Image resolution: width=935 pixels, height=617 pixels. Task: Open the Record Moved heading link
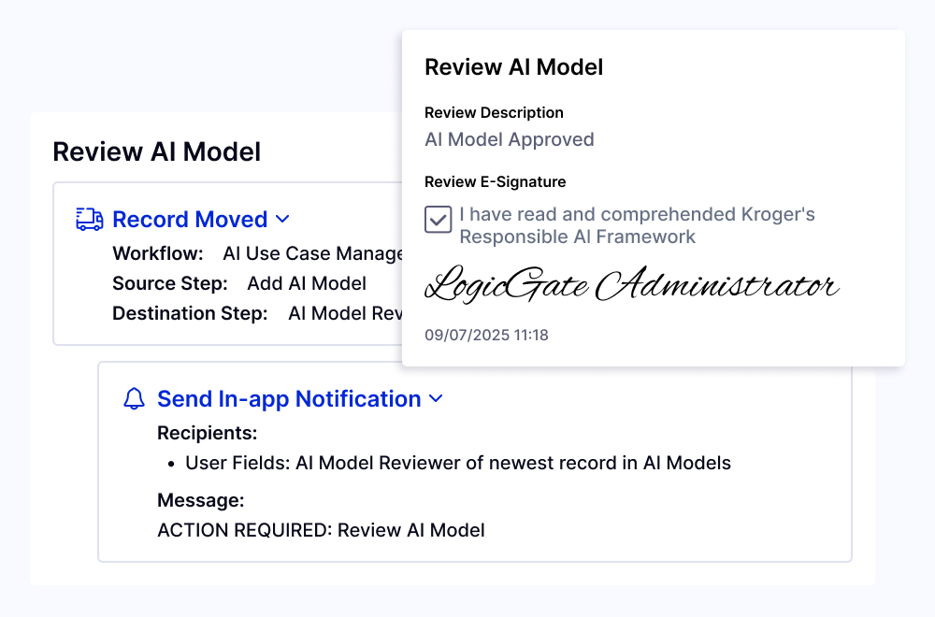pos(190,220)
